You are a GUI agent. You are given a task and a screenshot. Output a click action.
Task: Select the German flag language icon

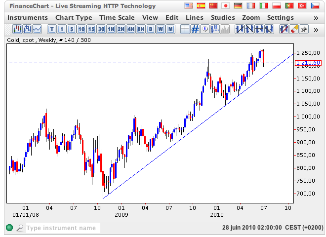(x=239, y=6)
